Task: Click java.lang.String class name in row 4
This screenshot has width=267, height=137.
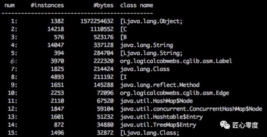Action: [x=146, y=45]
